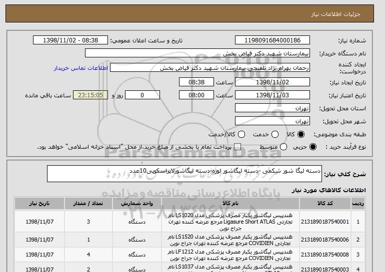Click quantity 3 in row 1
Viewport: 385px width, 272px height.
[88, 222]
